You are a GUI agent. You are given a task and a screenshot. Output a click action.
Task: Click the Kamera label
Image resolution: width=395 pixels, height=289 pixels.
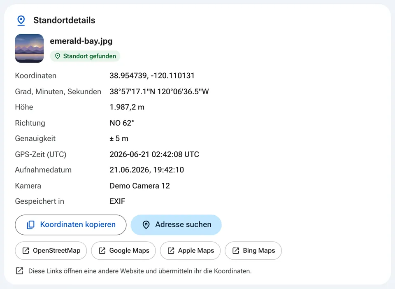(28, 186)
